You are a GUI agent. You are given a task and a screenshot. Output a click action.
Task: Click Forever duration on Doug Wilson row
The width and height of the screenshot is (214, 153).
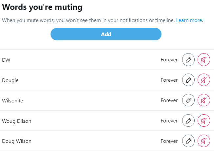pos(169,141)
